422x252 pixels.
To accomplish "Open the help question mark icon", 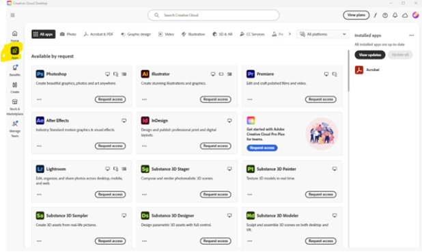I will [x=385, y=15].
